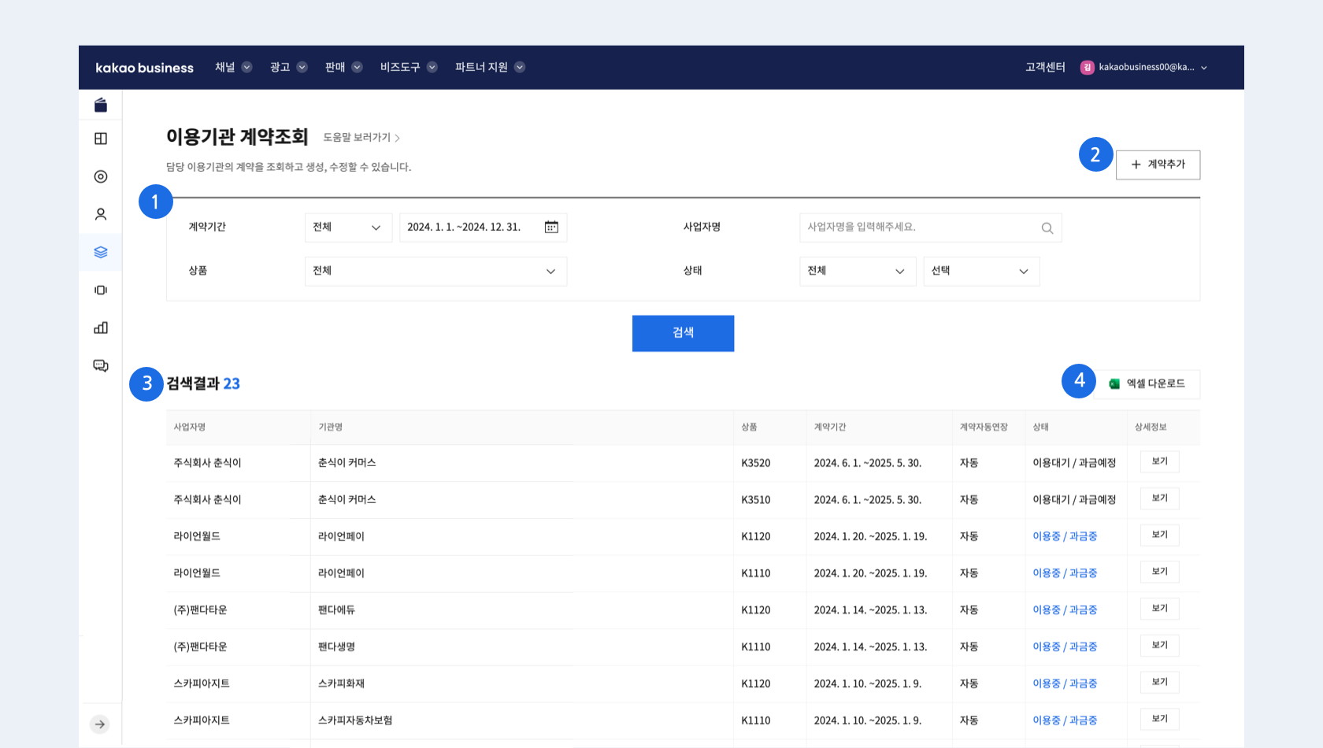Expand the sidebar with the arrow button
1323x748 pixels.
point(100,724)
